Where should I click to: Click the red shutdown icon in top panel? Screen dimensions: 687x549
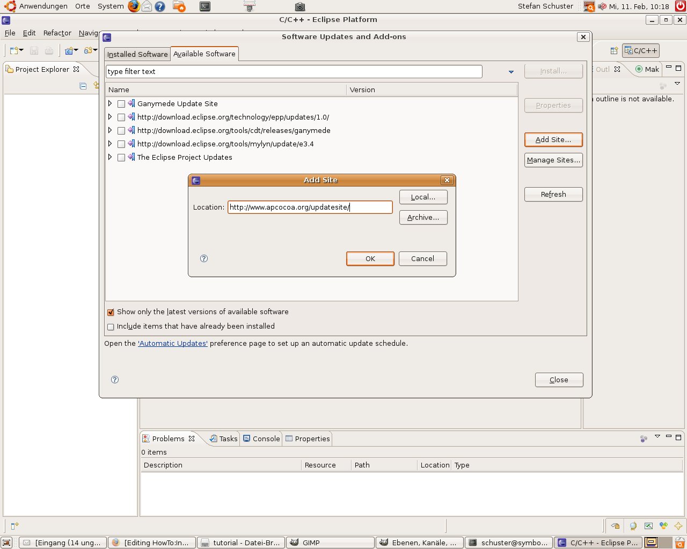click(x=680, y=6)
